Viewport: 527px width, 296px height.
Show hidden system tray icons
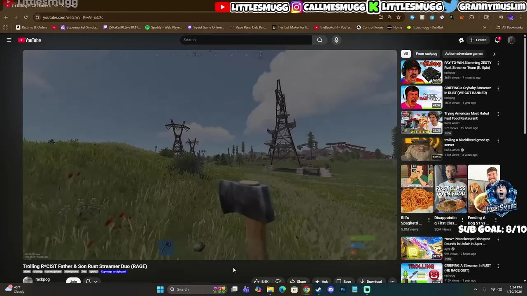[x=476, y=289]
